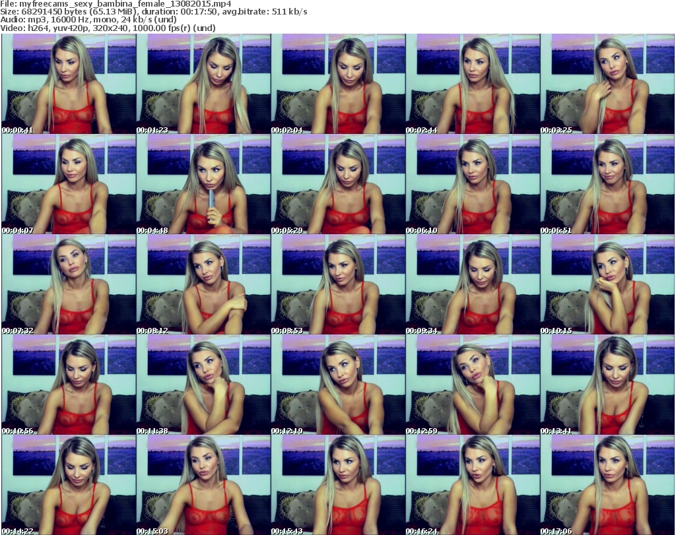Pick the frame with timestamp 00:10:56

point(69,385)
